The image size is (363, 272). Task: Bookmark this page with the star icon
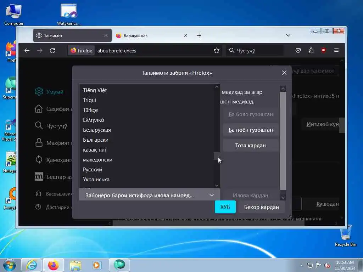[217, 50]
